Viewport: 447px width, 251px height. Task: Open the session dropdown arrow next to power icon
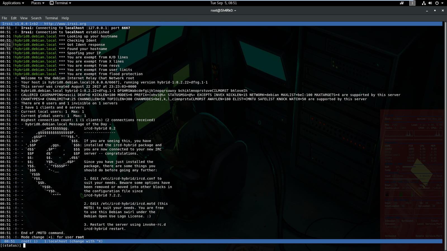(442, 3)
